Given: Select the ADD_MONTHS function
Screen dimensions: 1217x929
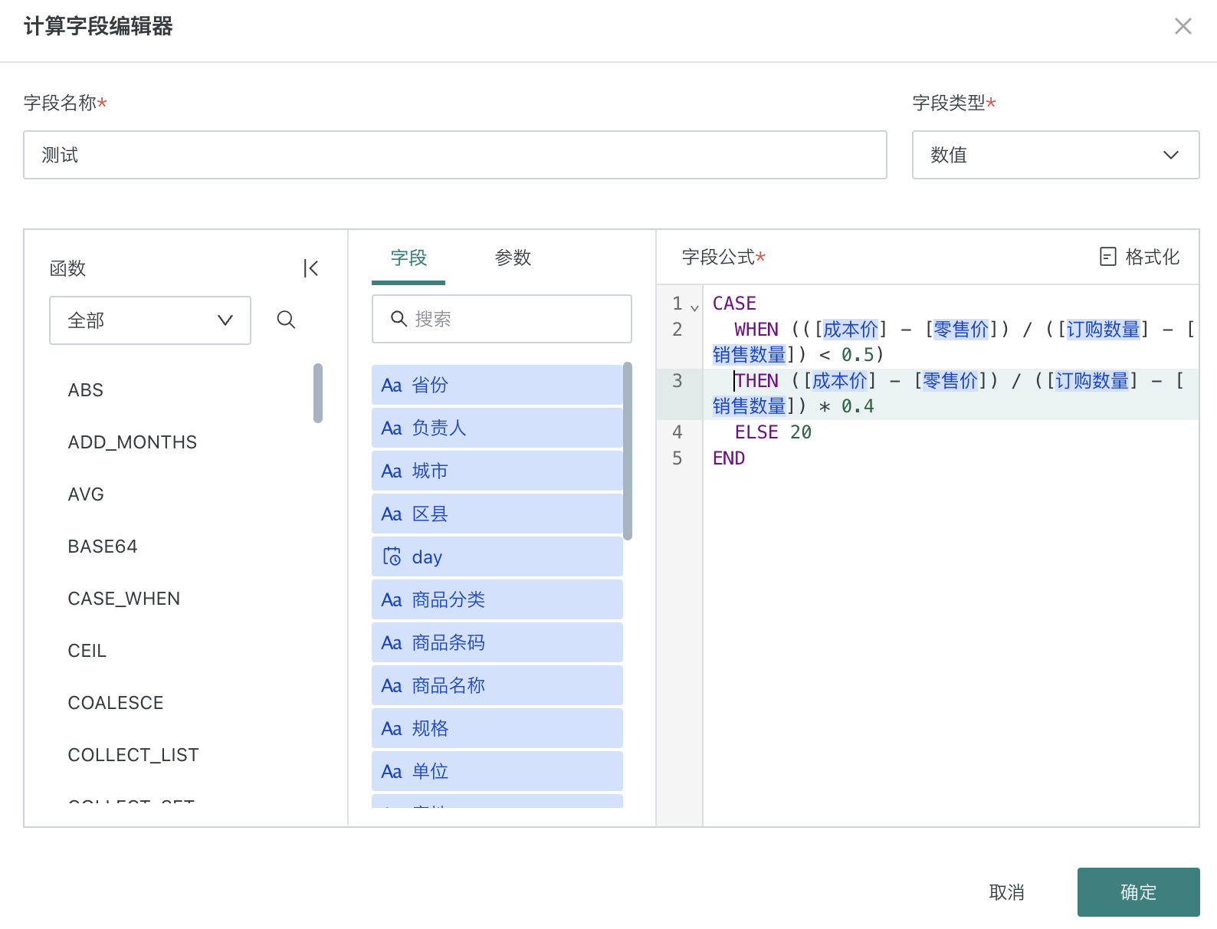Looking at the screenshot, I should click(133, 442).
